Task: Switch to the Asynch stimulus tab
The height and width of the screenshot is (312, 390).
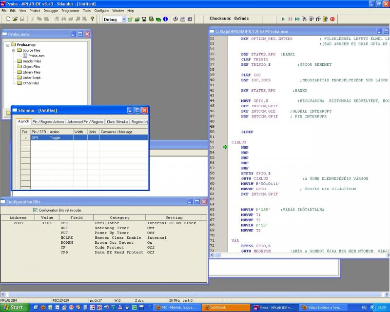Action: point(23,121)
